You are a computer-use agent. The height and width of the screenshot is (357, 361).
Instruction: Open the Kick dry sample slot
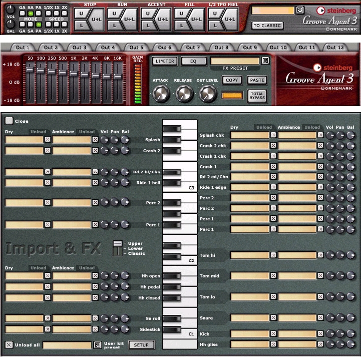(x=250, y=333)
